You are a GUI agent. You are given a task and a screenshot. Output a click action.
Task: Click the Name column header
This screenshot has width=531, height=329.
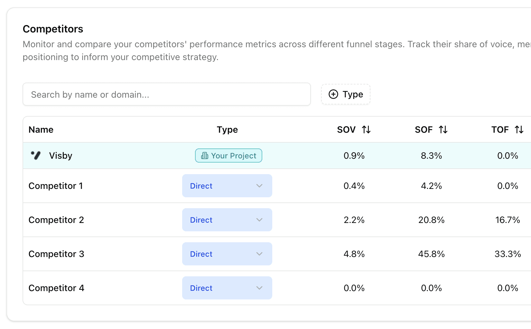[41, 130]
